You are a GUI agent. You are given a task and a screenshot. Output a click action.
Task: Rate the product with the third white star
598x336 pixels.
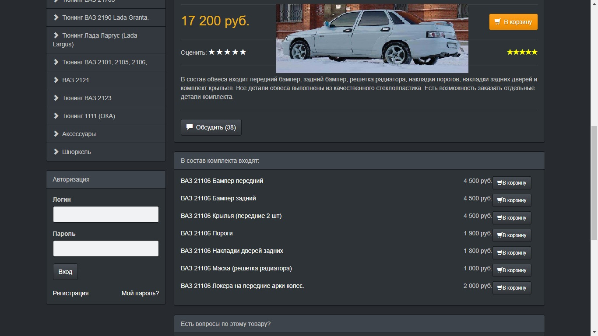(x=227, y=52)
